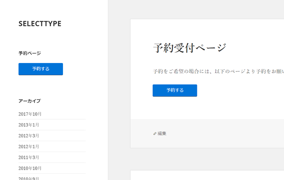Screen dimensions: 284x180
Task: Open the 2013年1月 archive
Action: click(28, 125)
